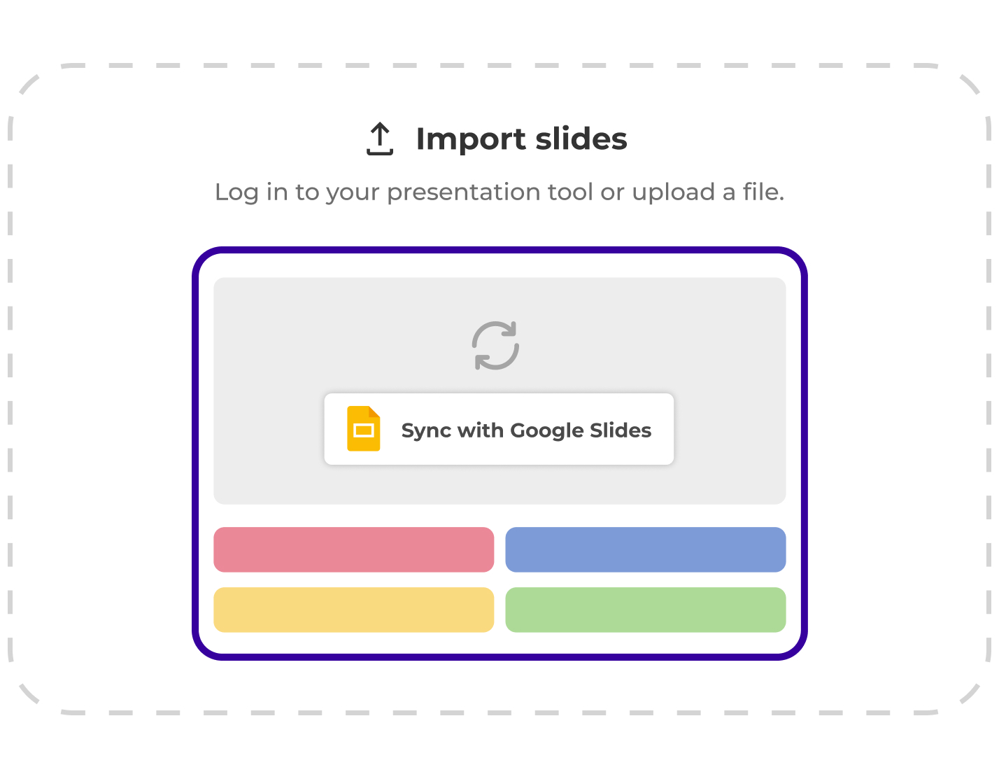This screenshot has width=999, height=772.
Task: Click the green slide placeholder bar
Action: pos(645,610)
